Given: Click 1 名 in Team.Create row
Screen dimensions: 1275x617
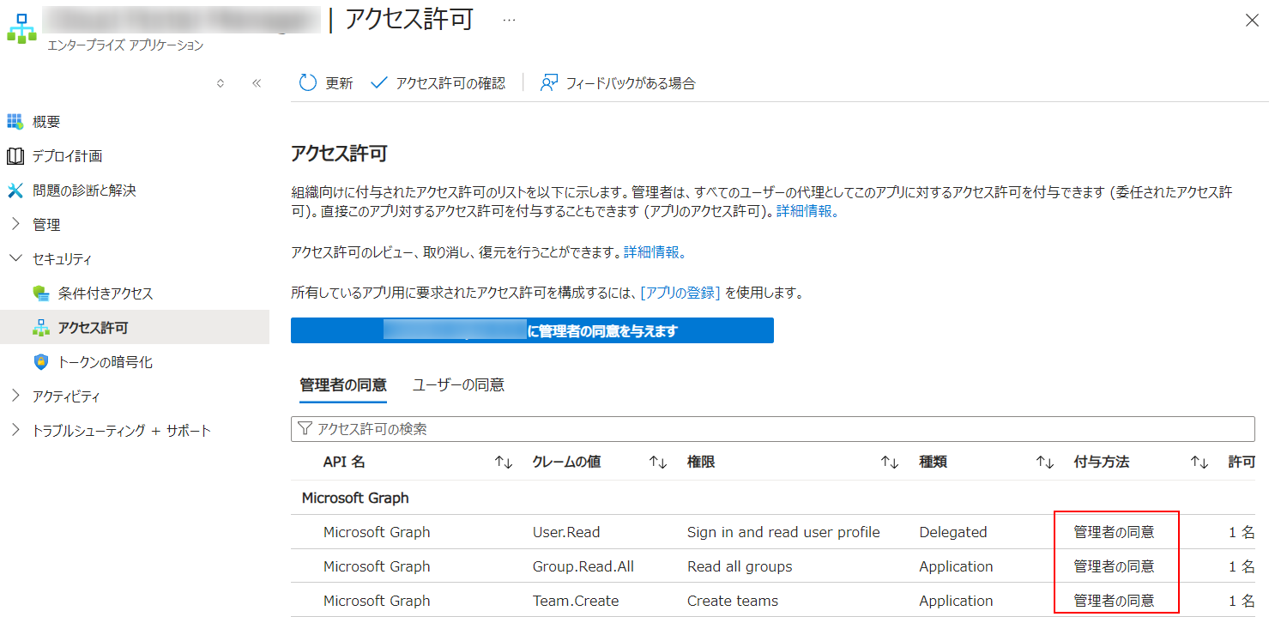Looking at the screenshot, I should [1242, 601].
